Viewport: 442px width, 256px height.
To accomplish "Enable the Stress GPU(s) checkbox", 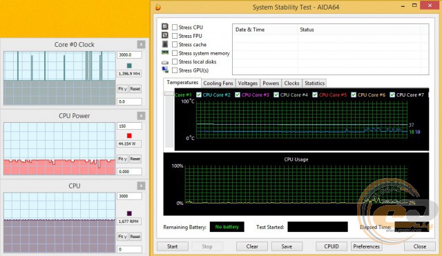I will coord(175,70).
